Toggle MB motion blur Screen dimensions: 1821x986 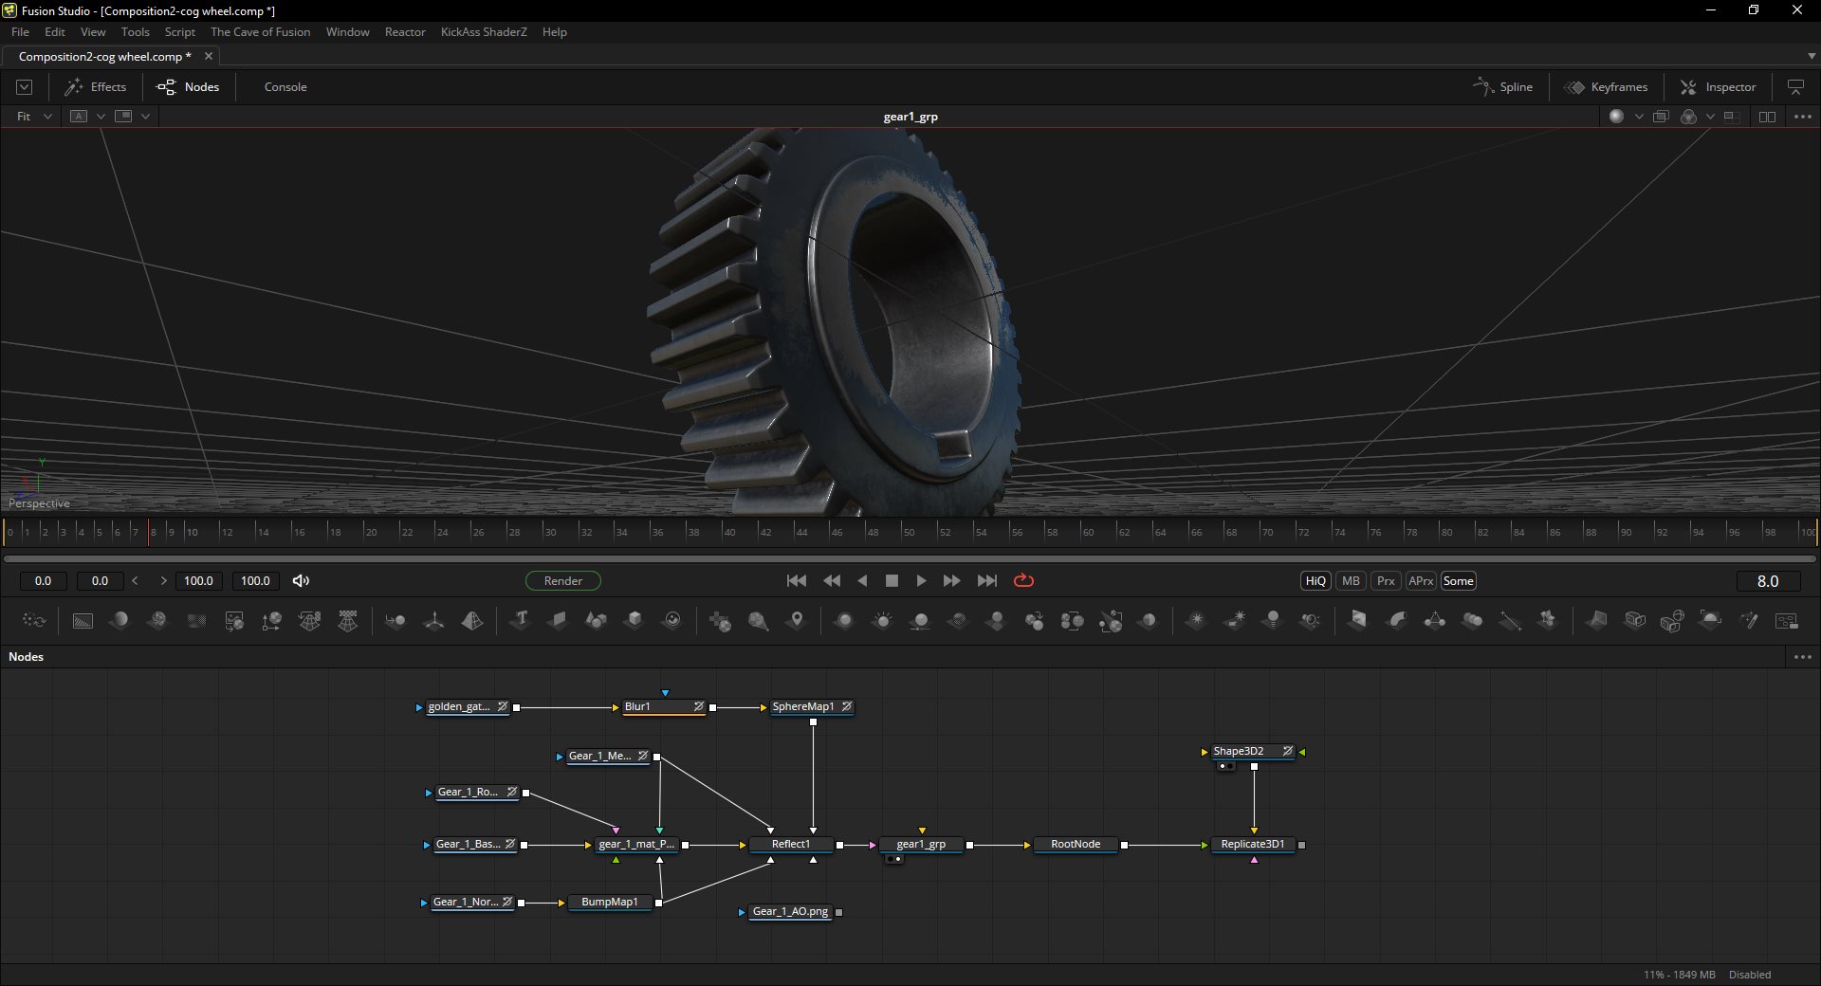1351,580
